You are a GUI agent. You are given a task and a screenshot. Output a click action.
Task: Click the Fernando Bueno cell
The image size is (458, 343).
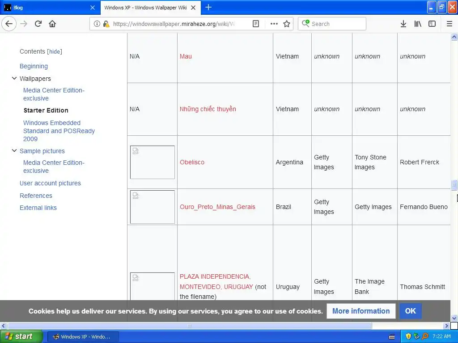pos(424,207)
